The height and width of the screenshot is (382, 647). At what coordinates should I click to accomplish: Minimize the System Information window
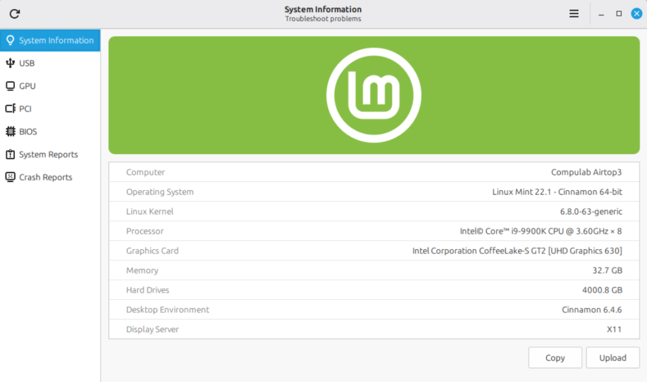601,14
